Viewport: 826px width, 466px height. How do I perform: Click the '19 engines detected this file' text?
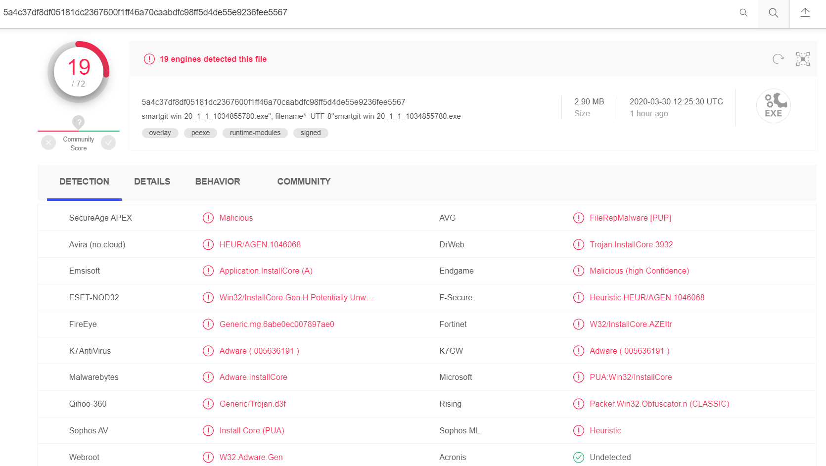(213, 59)
